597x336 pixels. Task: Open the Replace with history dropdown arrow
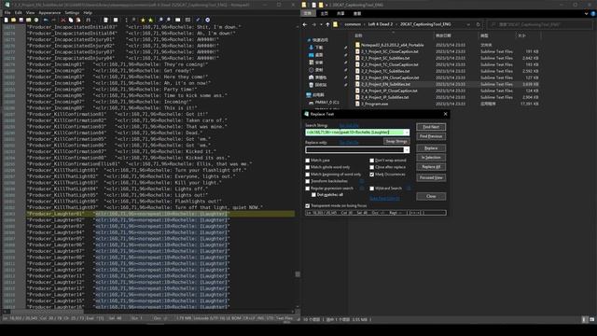click(x=407, y=149)
